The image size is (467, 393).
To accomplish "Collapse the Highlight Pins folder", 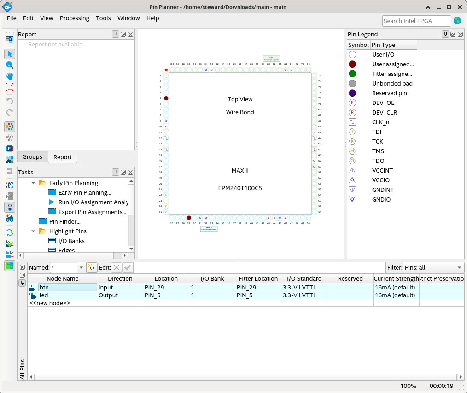I will click(33, 231).
